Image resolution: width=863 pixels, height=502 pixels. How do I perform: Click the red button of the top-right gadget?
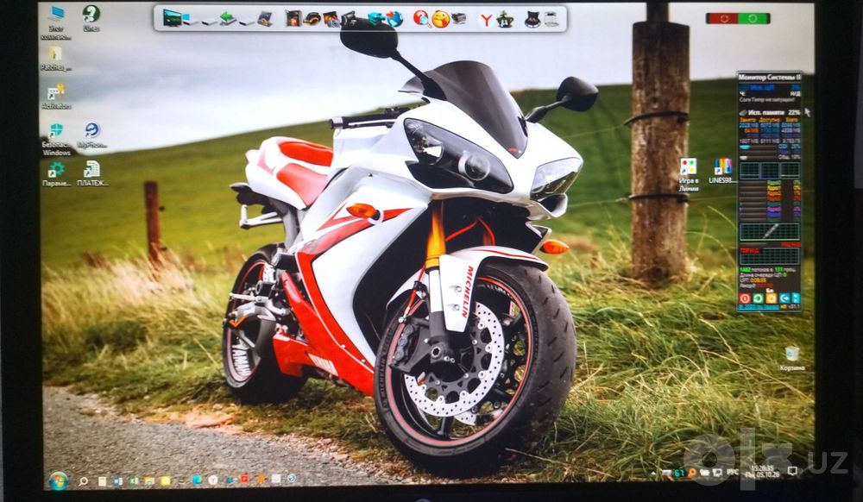[x=722, y=19]
